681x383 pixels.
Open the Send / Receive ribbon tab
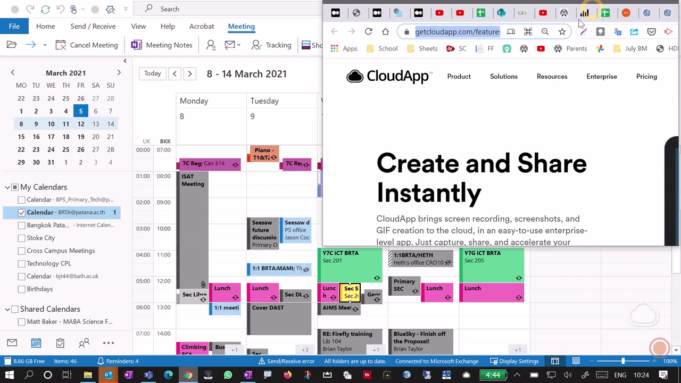click(x=93, y=26)
